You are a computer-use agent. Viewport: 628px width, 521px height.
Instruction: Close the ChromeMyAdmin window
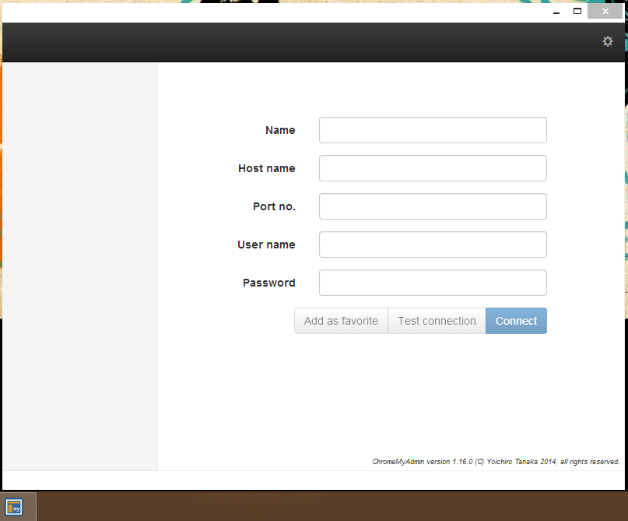tap(605, 12)
